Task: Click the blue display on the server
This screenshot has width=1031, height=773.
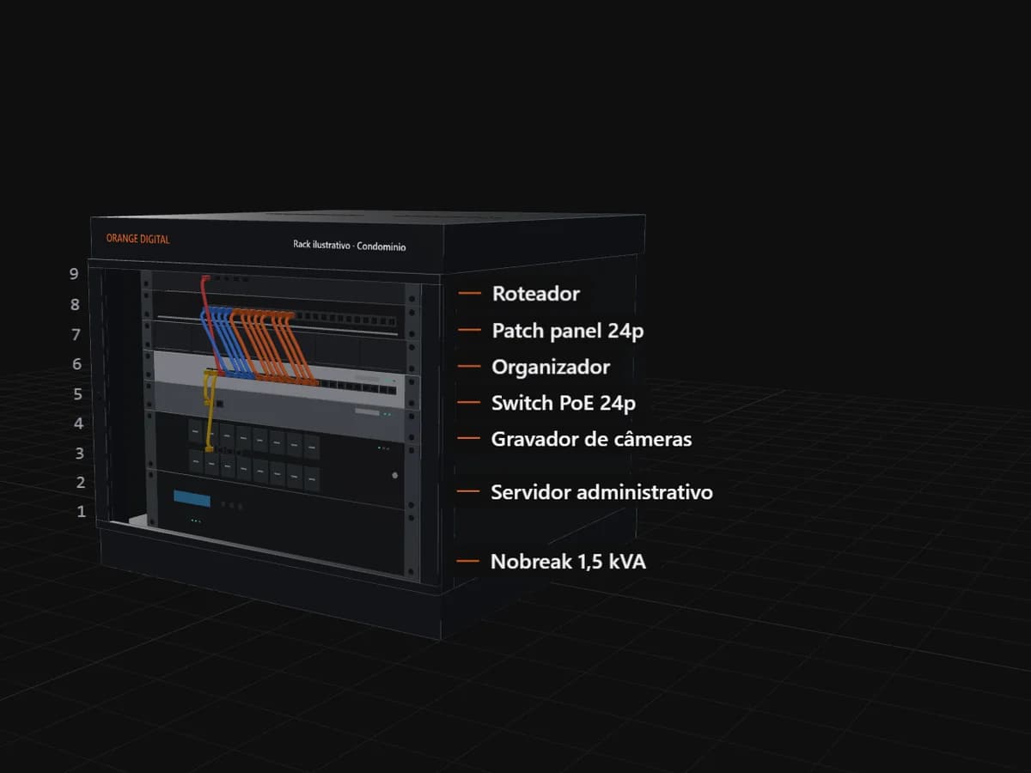Action: tap(192, 498)
